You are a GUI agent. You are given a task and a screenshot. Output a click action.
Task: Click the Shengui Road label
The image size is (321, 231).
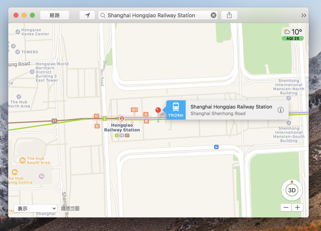(104, 73)
